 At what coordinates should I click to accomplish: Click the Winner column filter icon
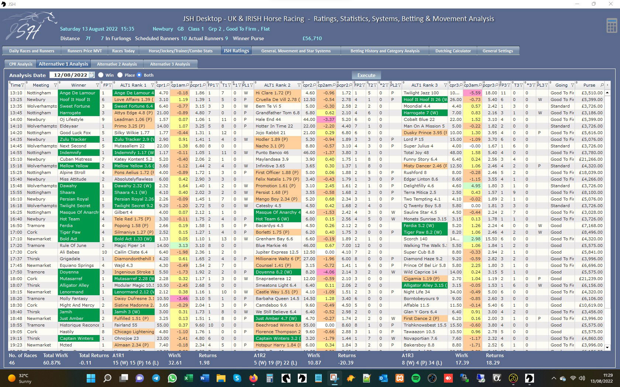click(98, 85)
